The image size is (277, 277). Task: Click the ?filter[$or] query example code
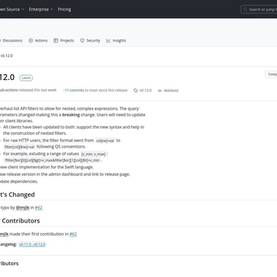pyautogui.click(x=52, y=160)
